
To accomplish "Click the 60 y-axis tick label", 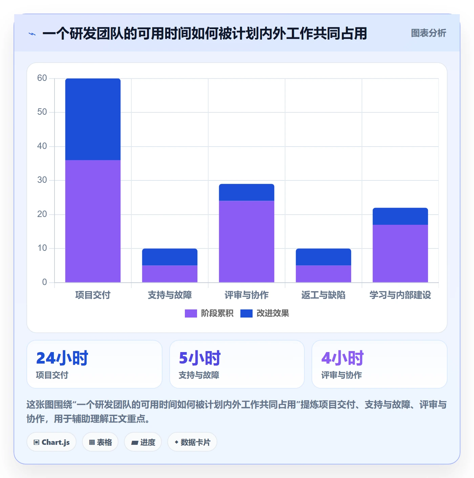I will pos(42,78).
